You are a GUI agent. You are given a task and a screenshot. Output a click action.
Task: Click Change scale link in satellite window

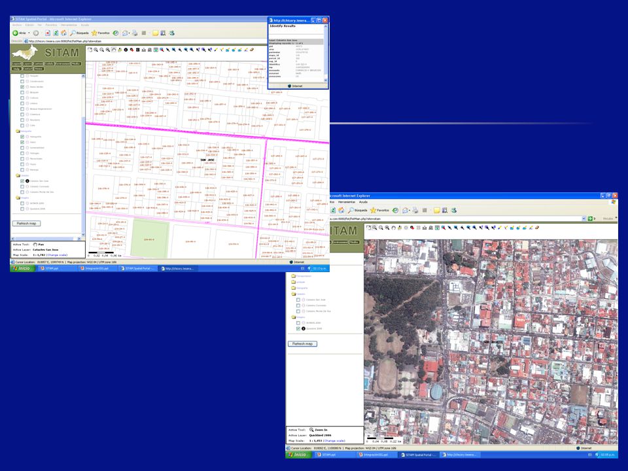334,441
